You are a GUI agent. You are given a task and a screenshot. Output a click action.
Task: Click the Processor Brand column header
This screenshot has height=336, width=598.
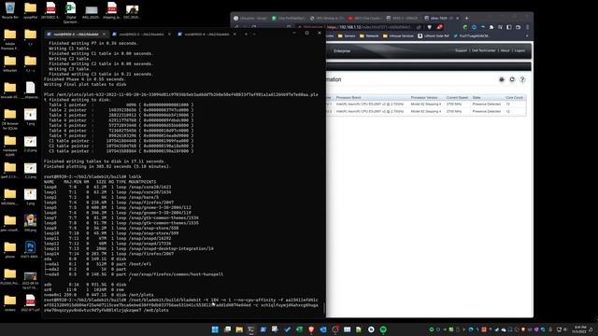click(349, 97)
